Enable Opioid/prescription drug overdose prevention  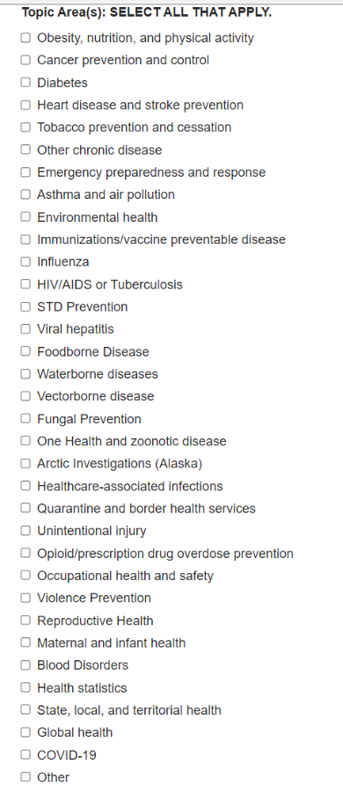26,554
